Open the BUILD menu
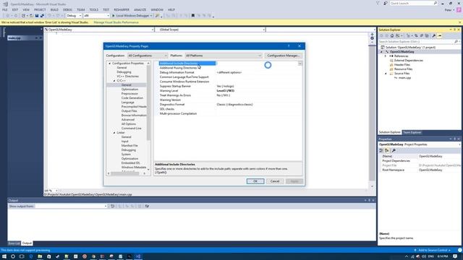 54,9
